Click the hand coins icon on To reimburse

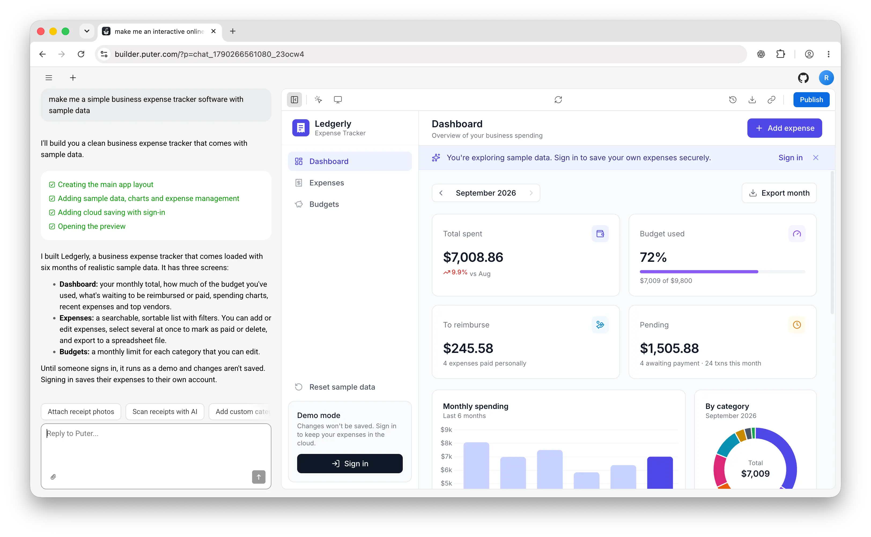click(x=600, y=325)
